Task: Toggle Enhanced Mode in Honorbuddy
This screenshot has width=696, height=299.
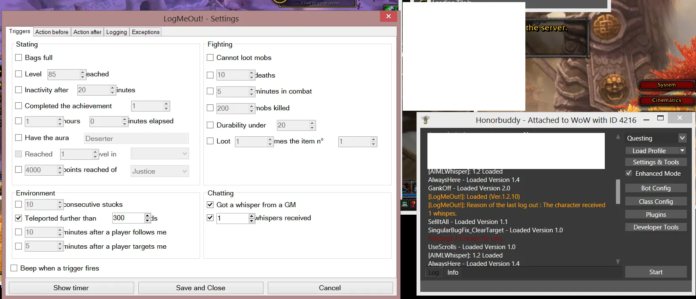Action: click(x=629, y=173)
